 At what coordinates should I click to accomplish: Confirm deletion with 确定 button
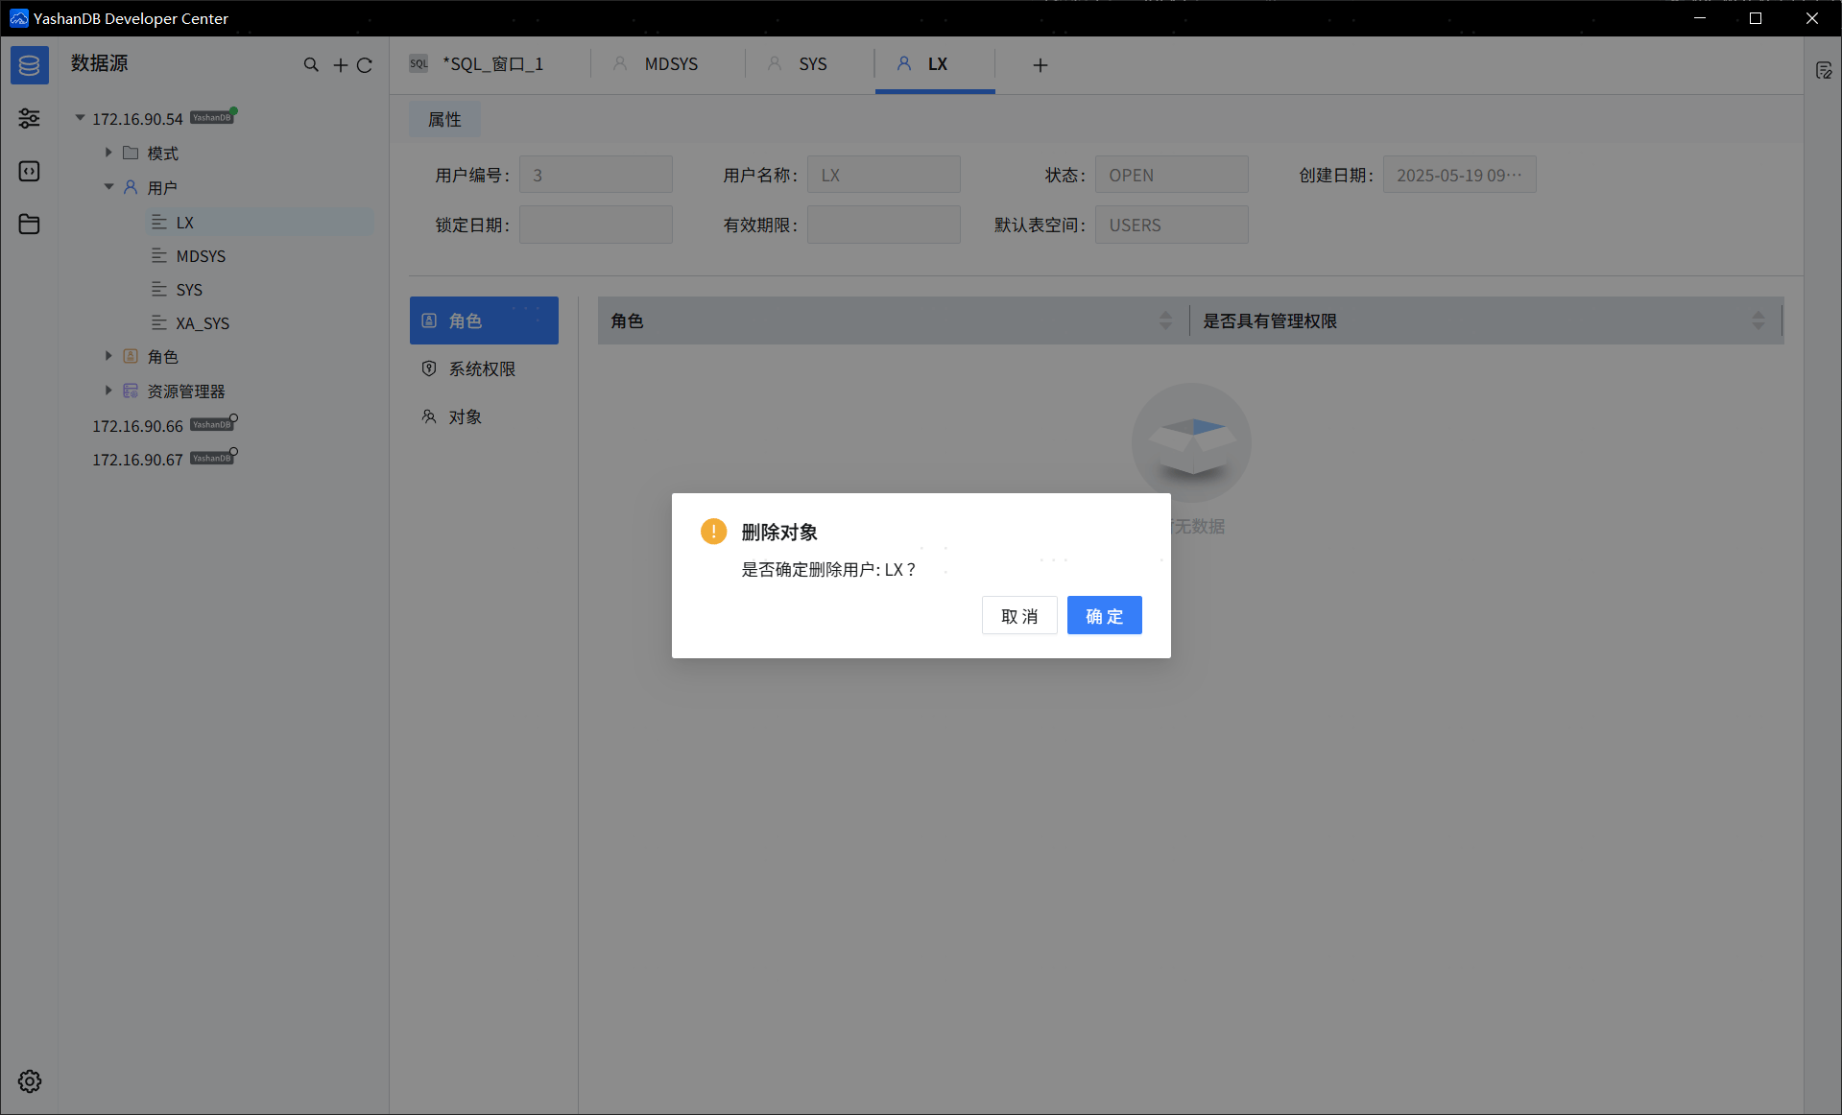1104,616
